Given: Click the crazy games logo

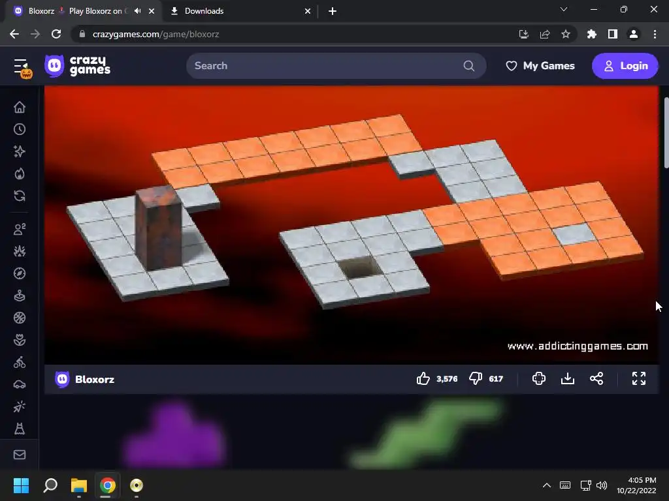Looking at the screenshot, I should pyautogui.click(x=78, y=66).
